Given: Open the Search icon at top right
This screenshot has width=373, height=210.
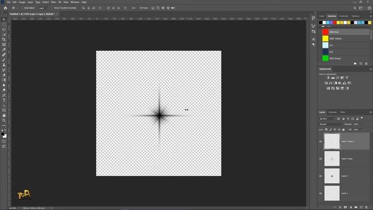Looking at the screenshot, I should pyautogui.click(x=355, y=8).
